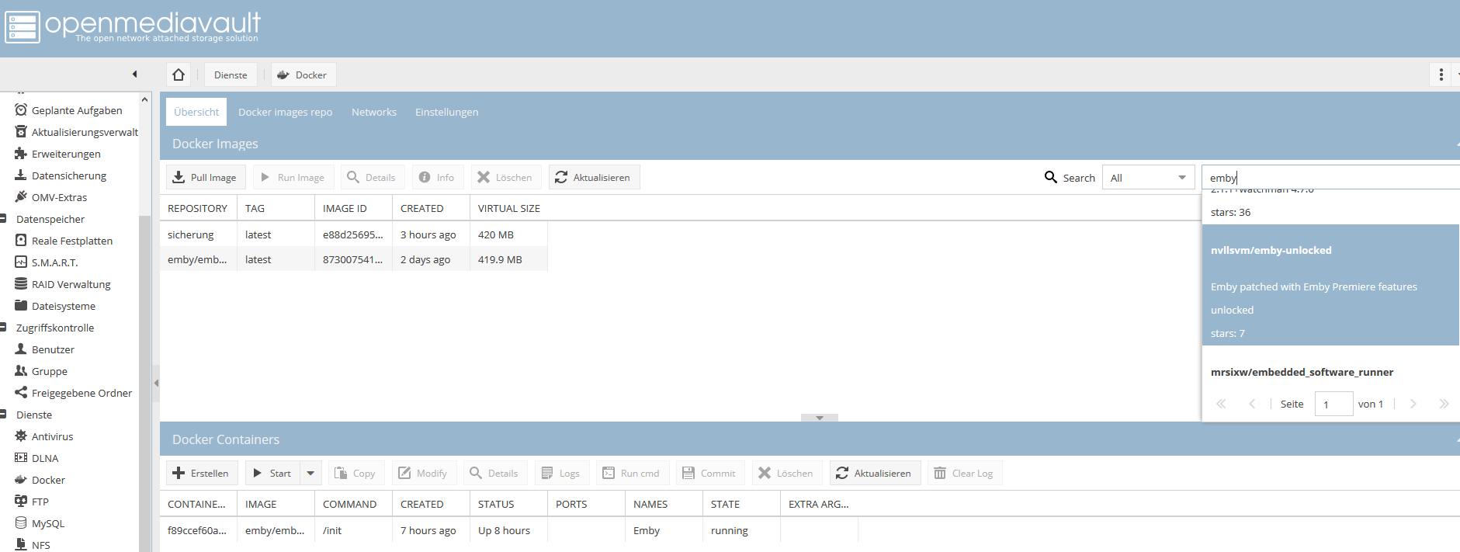The width and height of the screenshot is (1460, 552).
Task: Click the Seite page number field
Action: click(x=1333, y=404)
